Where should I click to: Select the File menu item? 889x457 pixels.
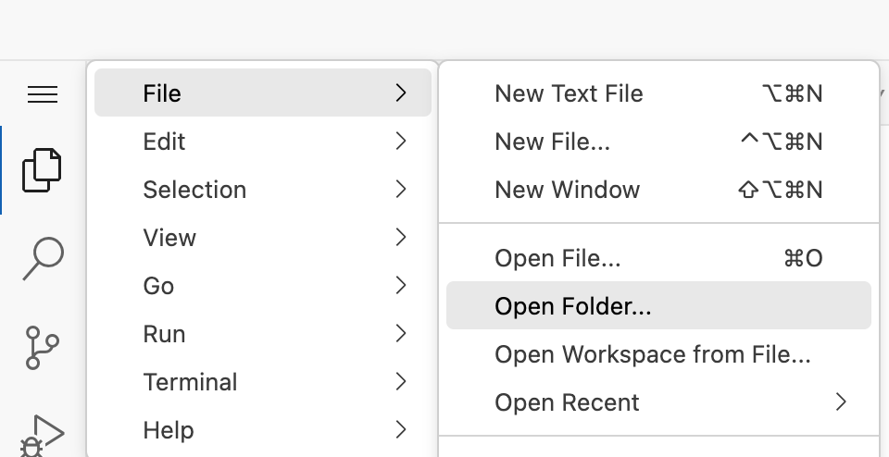[x=263, y=93]
